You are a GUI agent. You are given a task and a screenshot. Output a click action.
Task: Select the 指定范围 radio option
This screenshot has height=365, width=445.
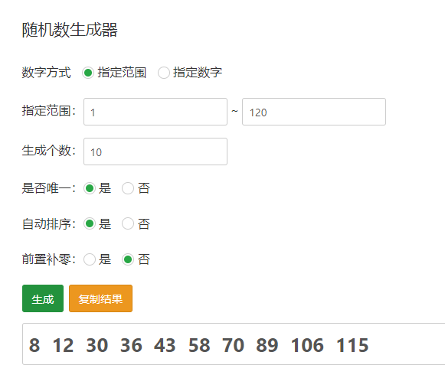88,73
